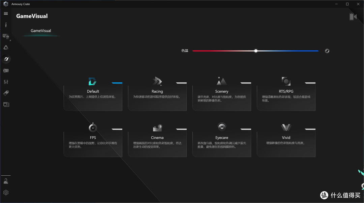Open the Home sidebar icon

tap(6, 25)
